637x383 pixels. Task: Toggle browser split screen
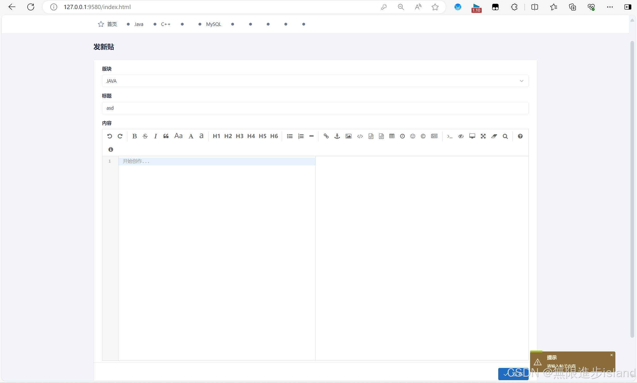point(535,7)
